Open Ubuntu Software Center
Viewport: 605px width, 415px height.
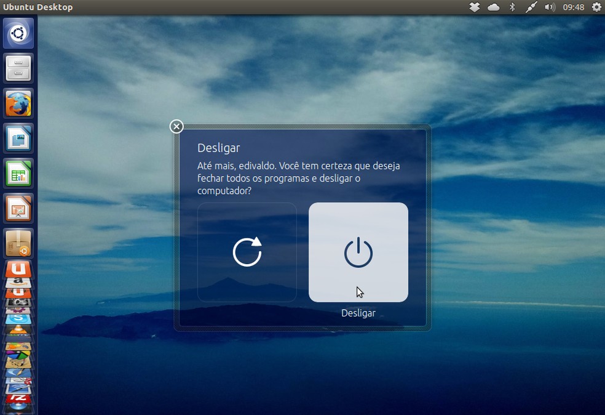18,243
